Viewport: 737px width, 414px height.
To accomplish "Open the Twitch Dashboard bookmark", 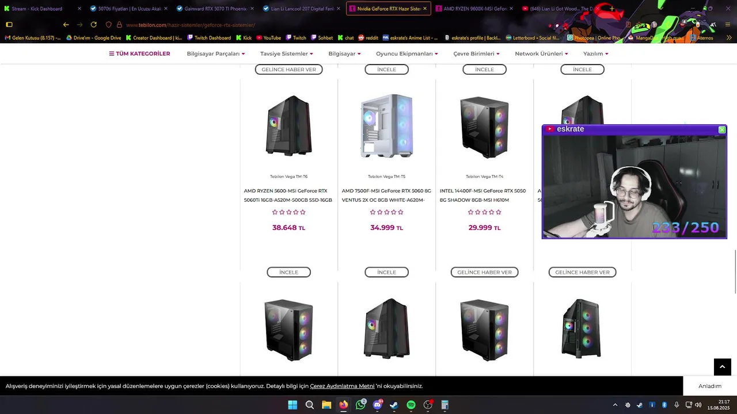I will click(x=209, y=38).
